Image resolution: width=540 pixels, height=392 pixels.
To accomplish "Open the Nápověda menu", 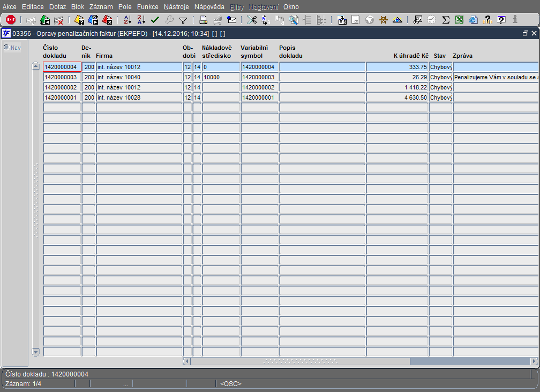I will pos(209,7).
